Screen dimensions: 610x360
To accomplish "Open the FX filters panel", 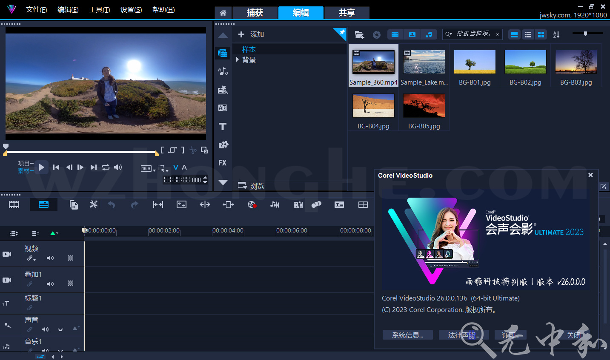I will (x=223, y=163).
